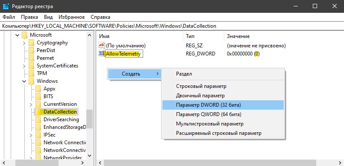Click the tree pane vertical scrollbar thumb
Viewport: 344px width, 166px height.
(x=89, y=119)
